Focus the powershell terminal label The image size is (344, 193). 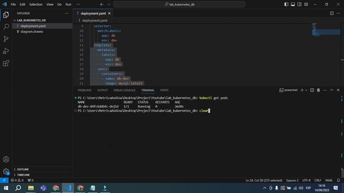(289, 90)
